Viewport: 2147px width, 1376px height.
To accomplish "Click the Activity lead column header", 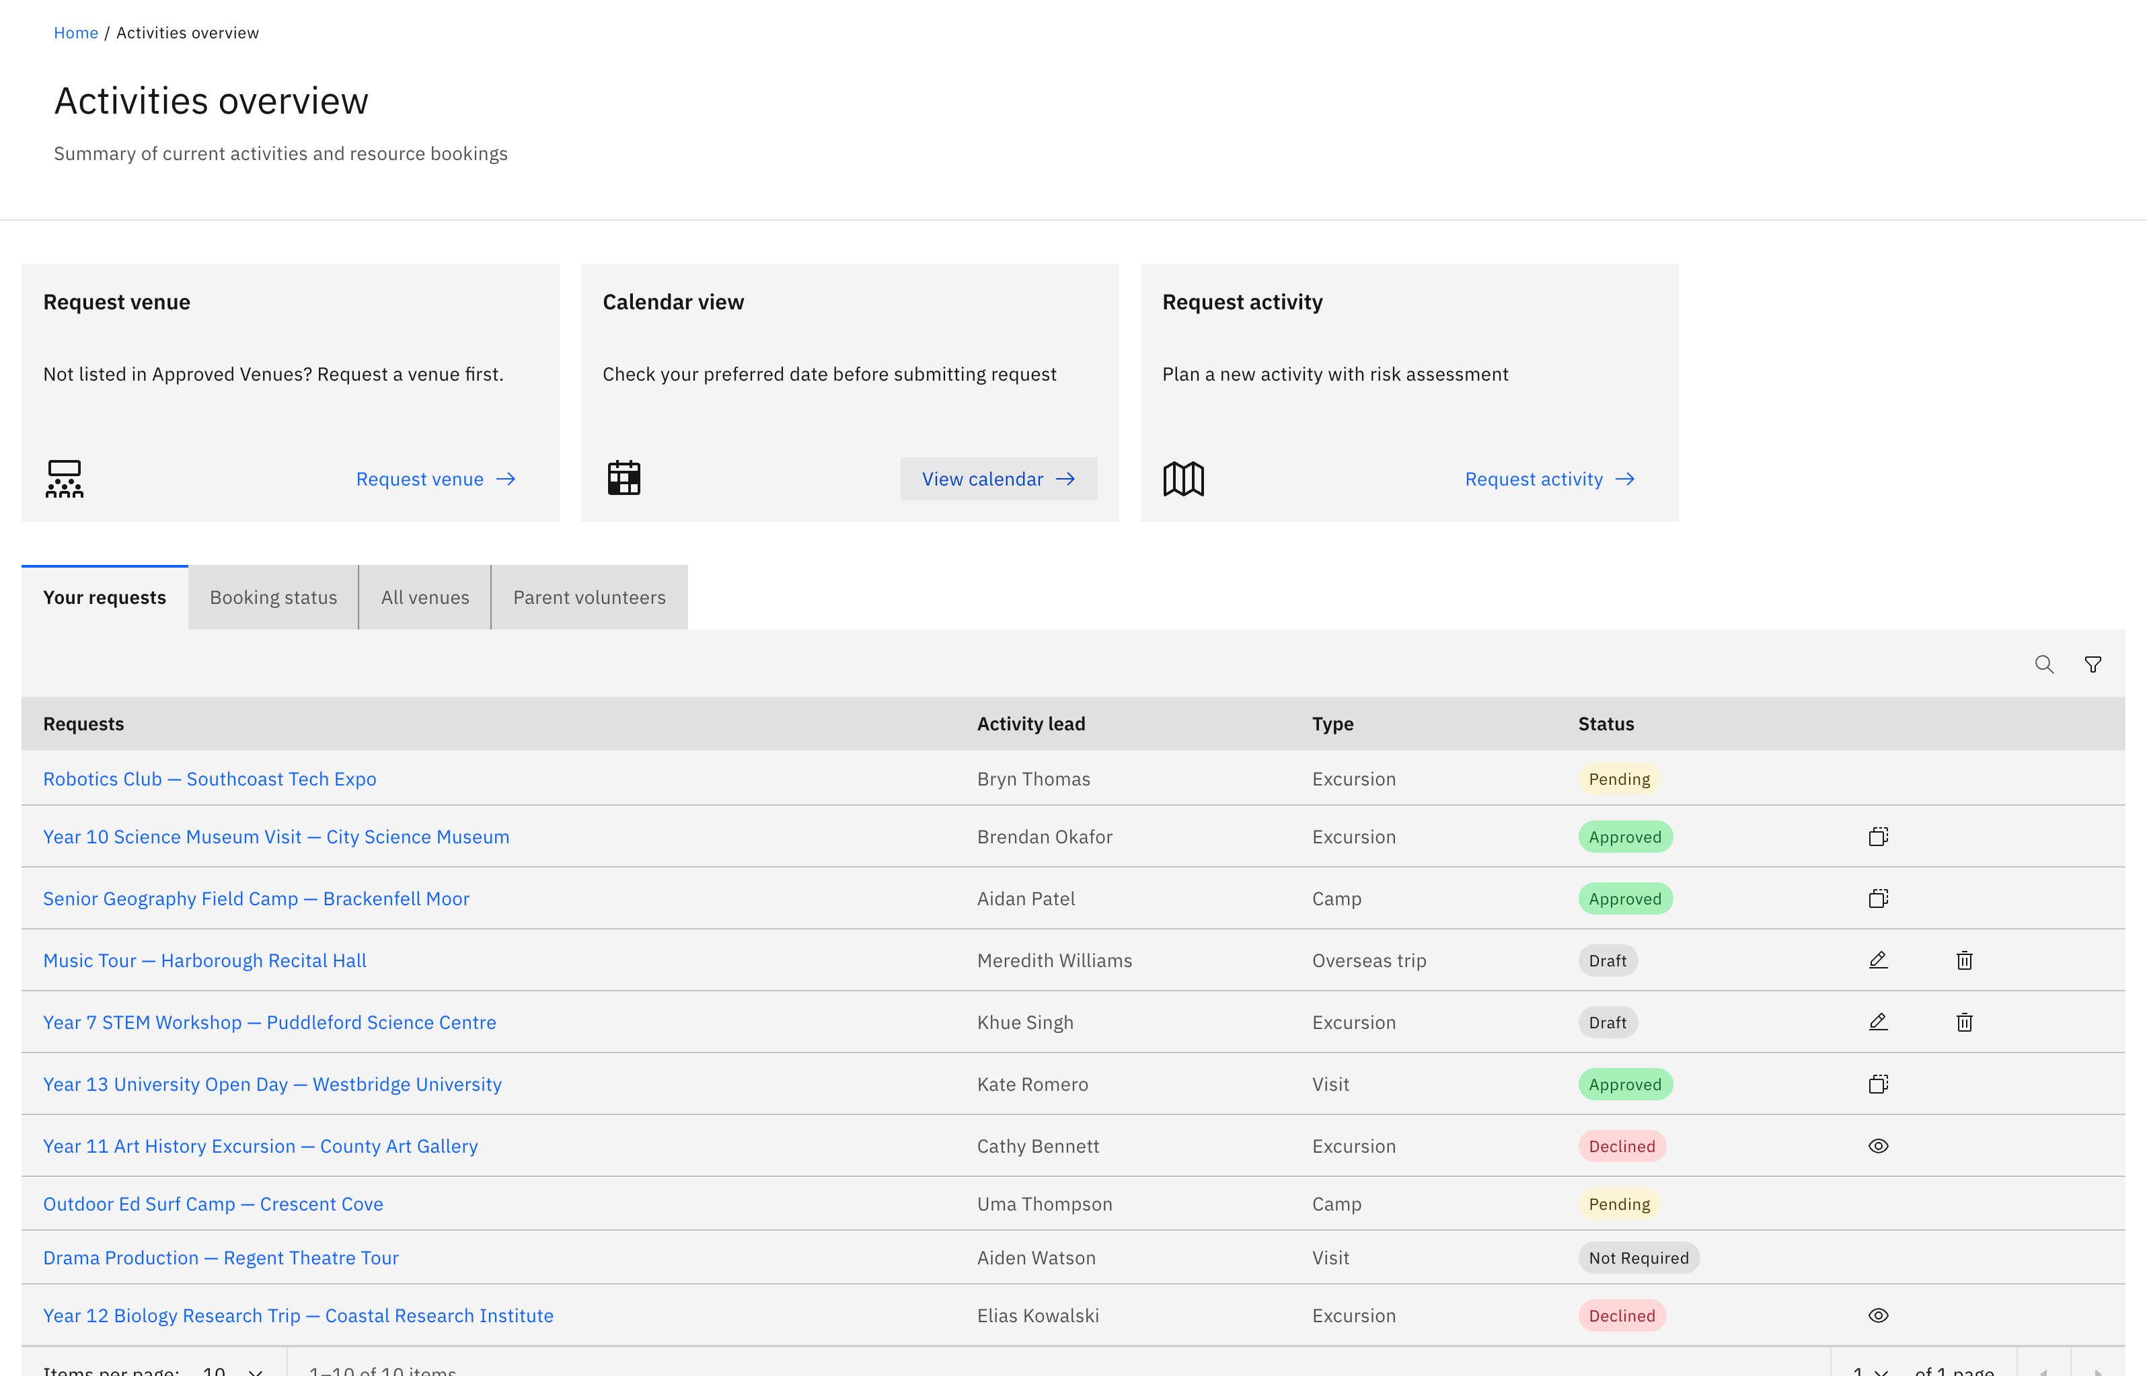I will 1031,724.
